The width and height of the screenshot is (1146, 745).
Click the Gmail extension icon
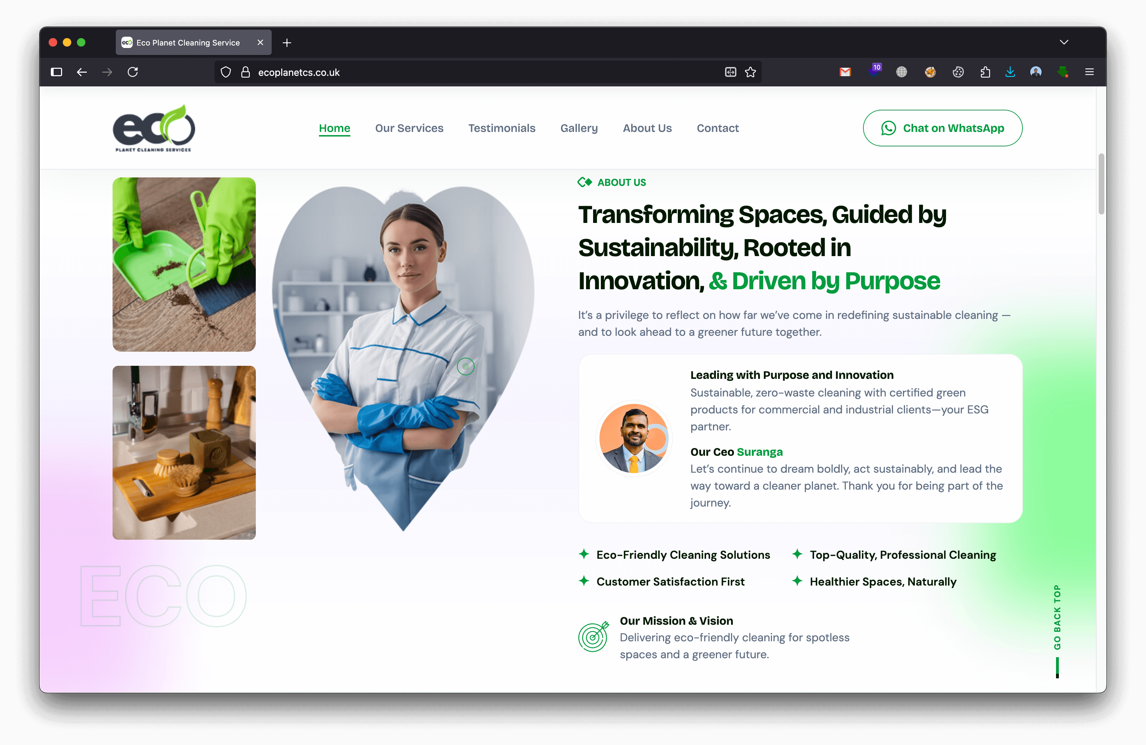click(x=845, y=72)
